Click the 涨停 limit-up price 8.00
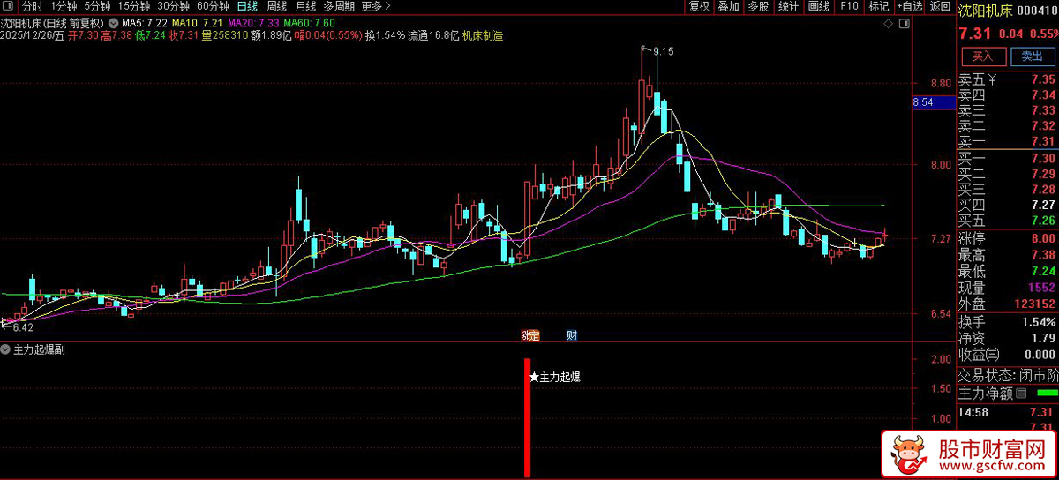 tap(1042, 238)
